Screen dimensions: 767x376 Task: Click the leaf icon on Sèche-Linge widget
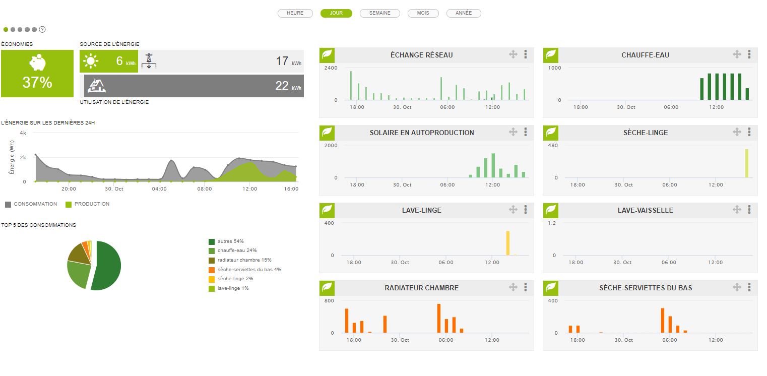pyautogui.click(x=551, y=132)
